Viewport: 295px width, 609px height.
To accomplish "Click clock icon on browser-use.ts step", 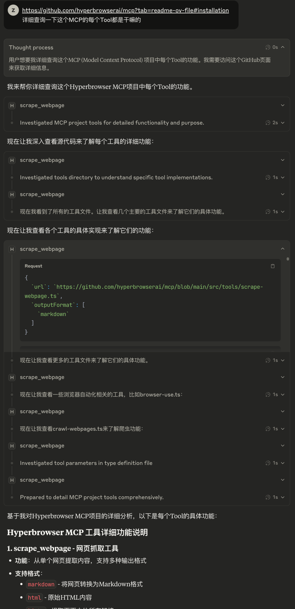I will pyautogui.click(x=268, y=395).
